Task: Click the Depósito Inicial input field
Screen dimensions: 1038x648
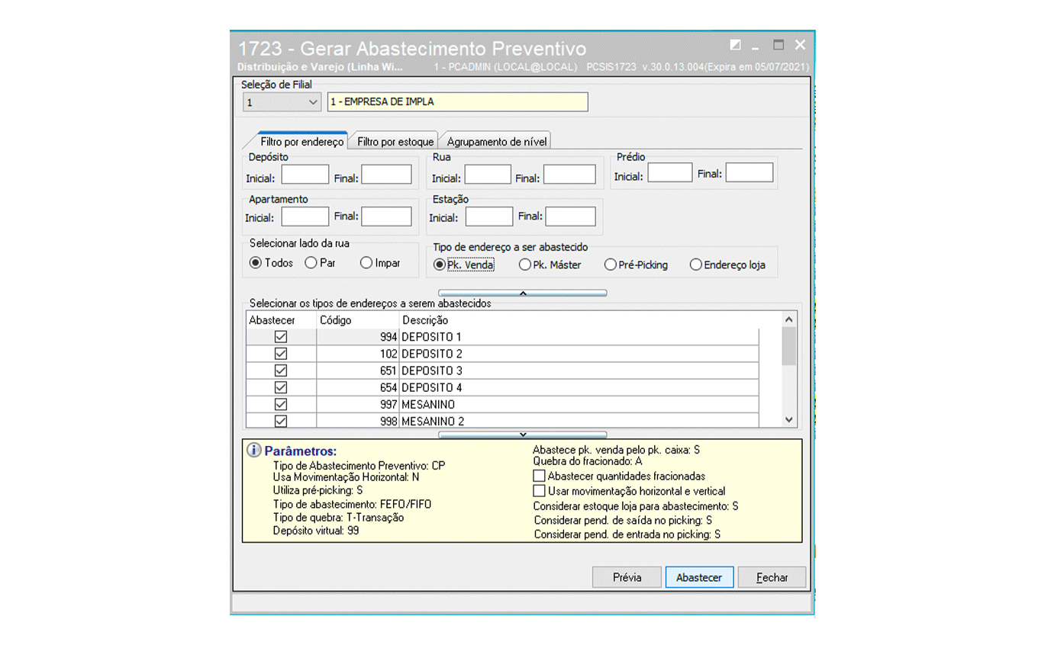Action: (x=305, y=175)
